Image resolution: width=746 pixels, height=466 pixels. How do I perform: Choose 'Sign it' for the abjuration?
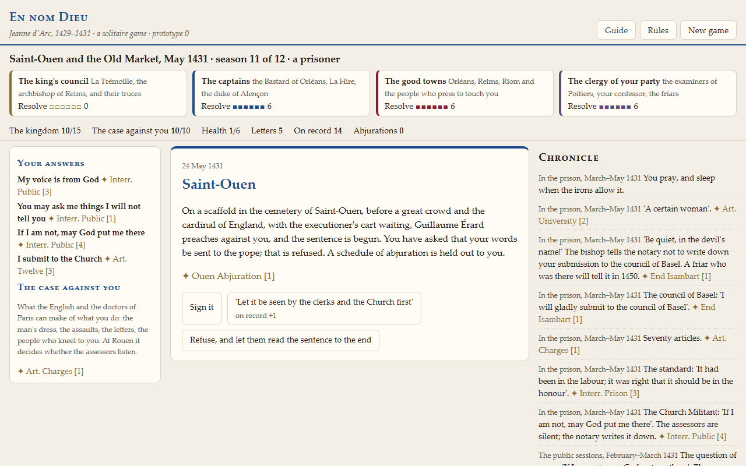click(x=202, y=308)
